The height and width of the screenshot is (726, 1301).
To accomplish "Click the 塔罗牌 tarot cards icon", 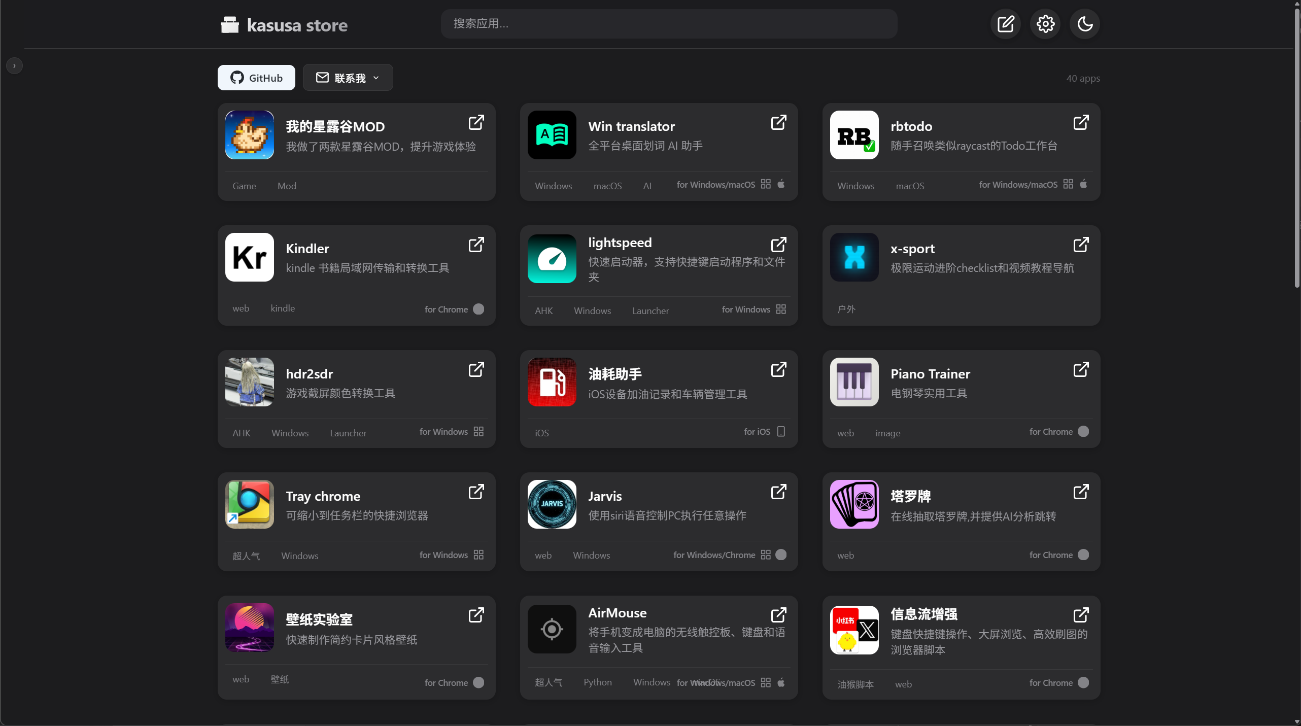I will [854, 504].
